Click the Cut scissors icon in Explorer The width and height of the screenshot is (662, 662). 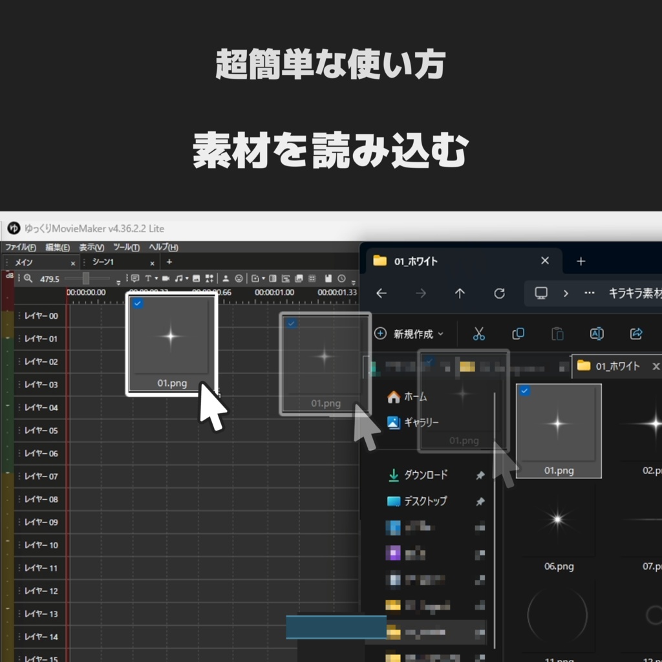tap(479, 334)
